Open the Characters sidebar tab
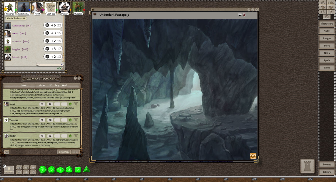 tap(327, 24)
